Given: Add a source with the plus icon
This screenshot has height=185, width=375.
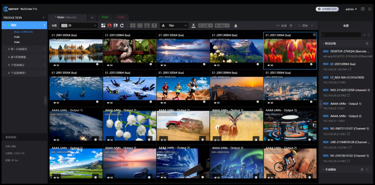Looking at the screenshot, I should (364, 35).
